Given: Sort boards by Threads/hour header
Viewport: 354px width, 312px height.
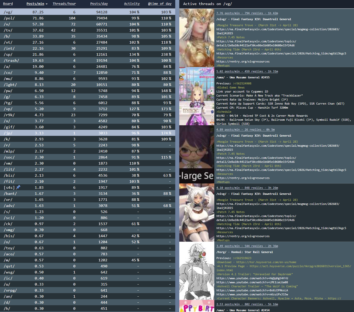Looking at the screenshot, I should pos(64,4).
